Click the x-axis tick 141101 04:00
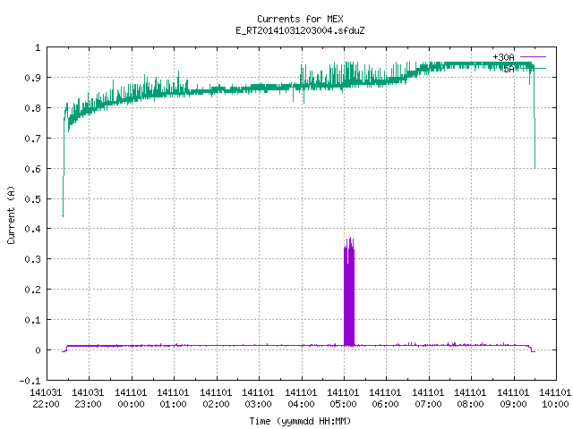The width and height of the screenshot is (573, 429). 301,399
